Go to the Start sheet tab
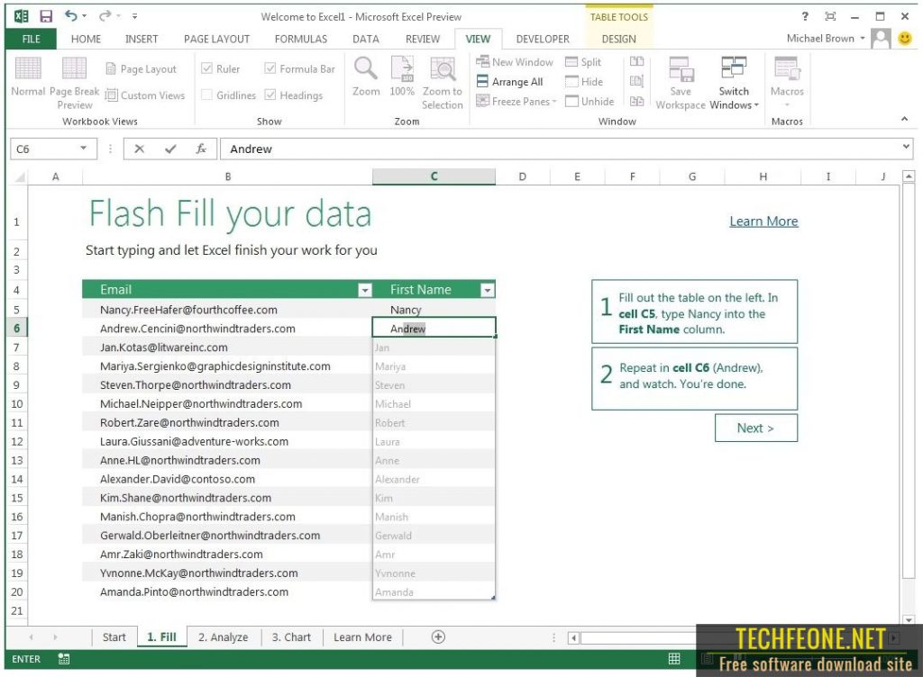The height and width of the screenshot is (677, 923). click(x=114, y=637)
